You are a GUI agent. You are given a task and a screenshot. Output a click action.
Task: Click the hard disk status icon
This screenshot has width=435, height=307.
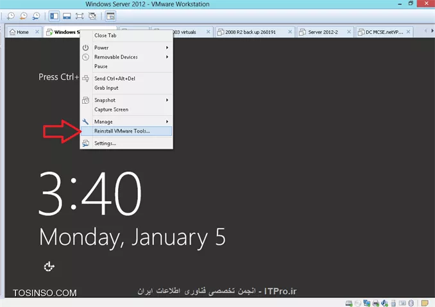coord(349,303)
